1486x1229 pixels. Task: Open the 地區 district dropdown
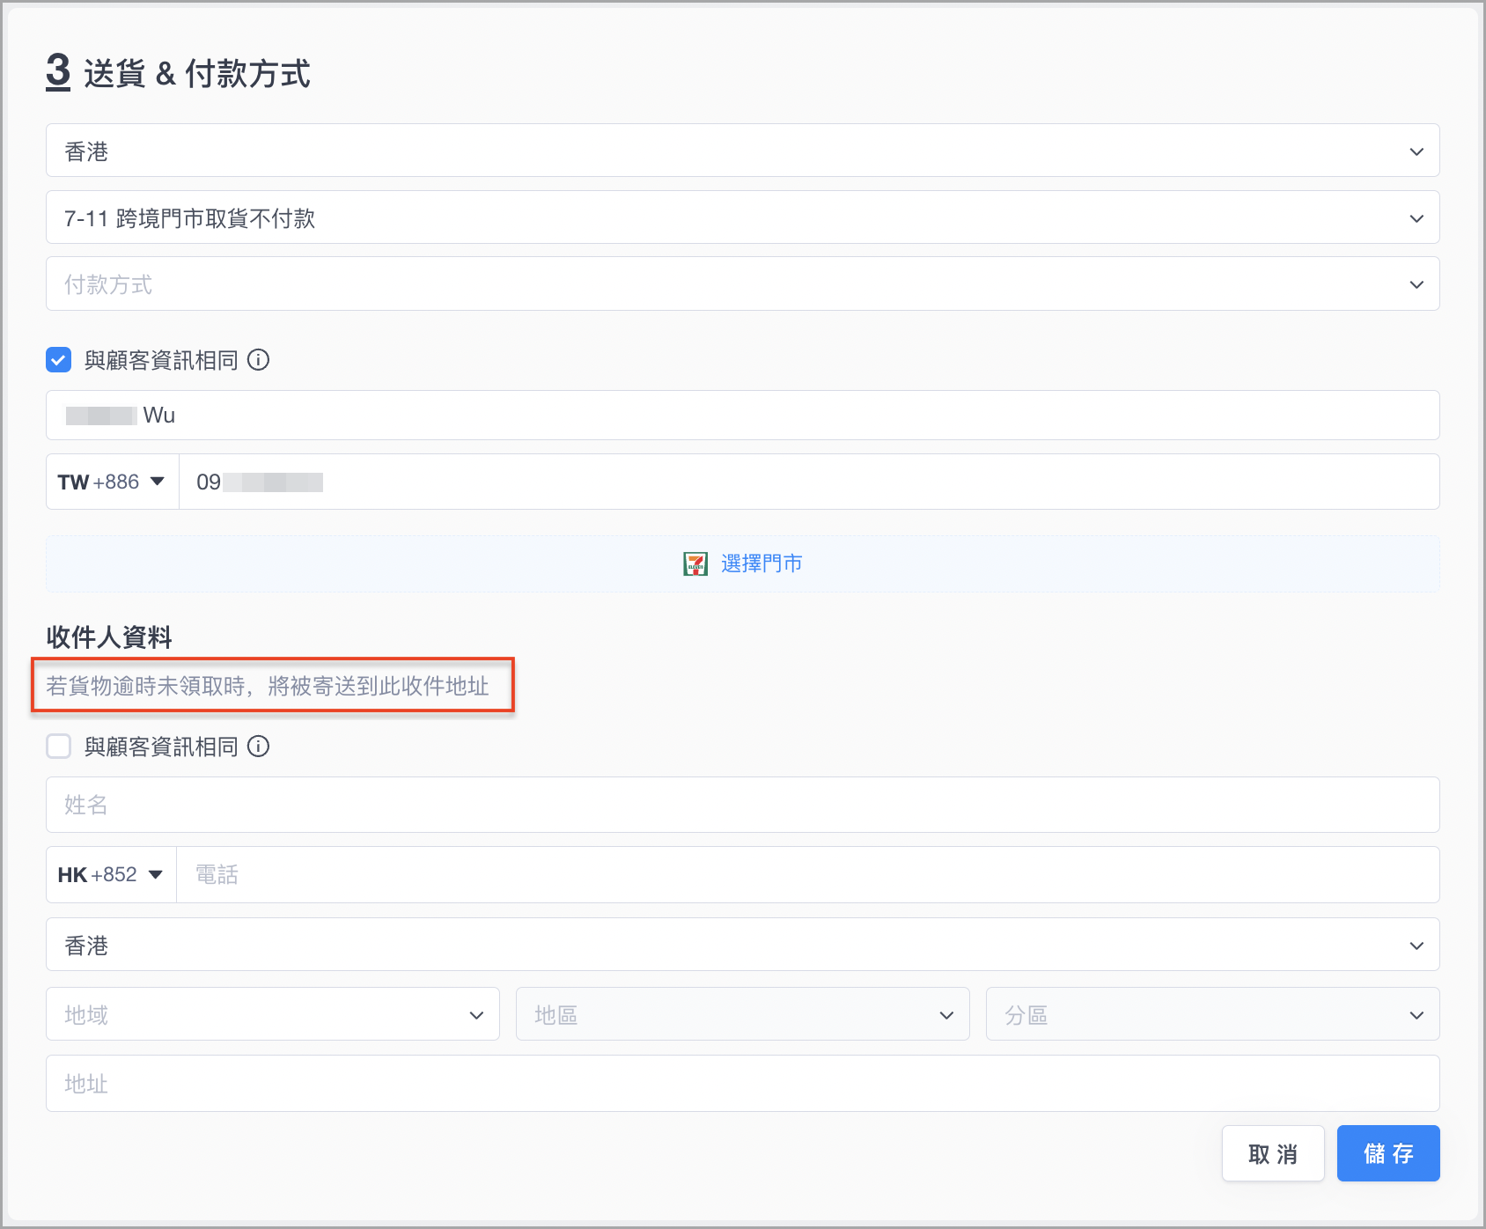pos(742,1014)
